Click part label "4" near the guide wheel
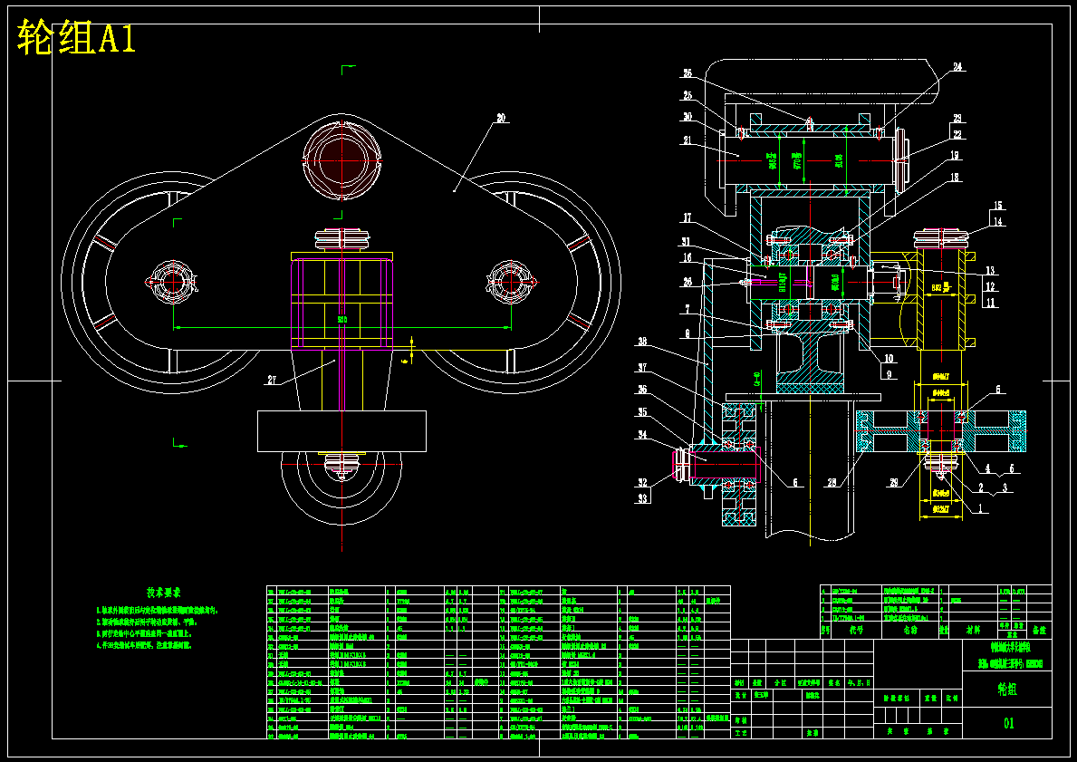The width and height of the screenshot is (1077, 762). (988, 468)
